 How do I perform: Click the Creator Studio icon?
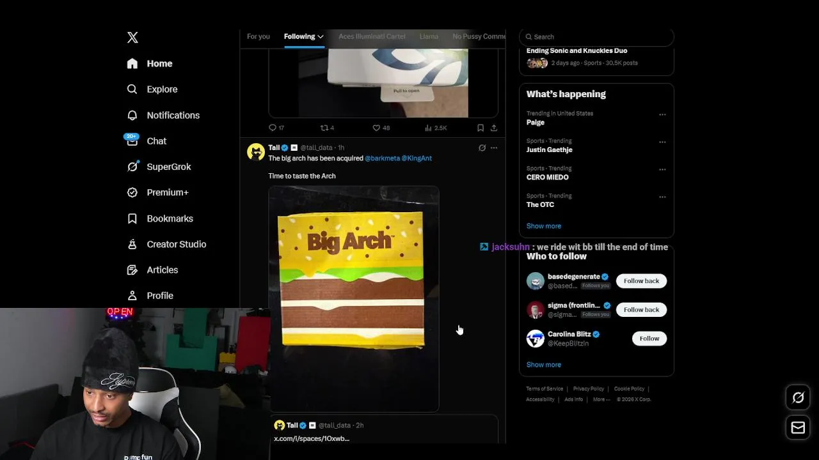pyautogui.click(x=132, y=244)
